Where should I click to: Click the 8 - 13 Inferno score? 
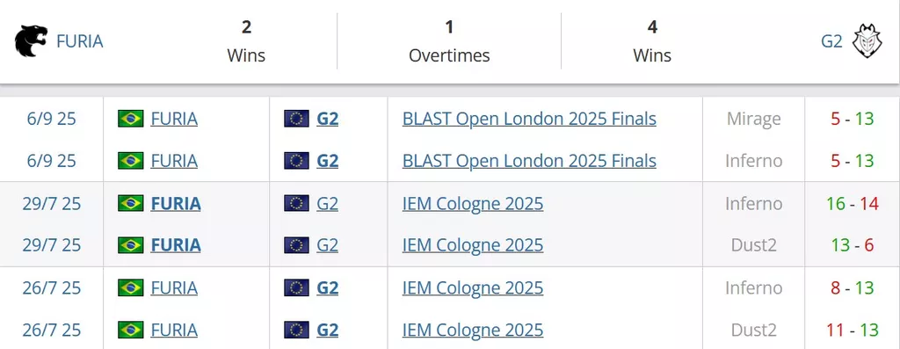[853, 287]
